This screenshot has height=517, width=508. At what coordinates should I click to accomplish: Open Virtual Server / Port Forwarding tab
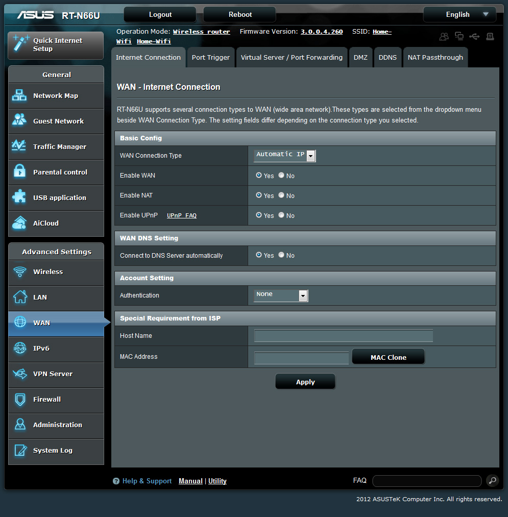(292, 57)
